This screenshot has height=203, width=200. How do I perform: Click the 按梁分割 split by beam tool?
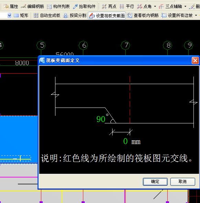(75, 16)
